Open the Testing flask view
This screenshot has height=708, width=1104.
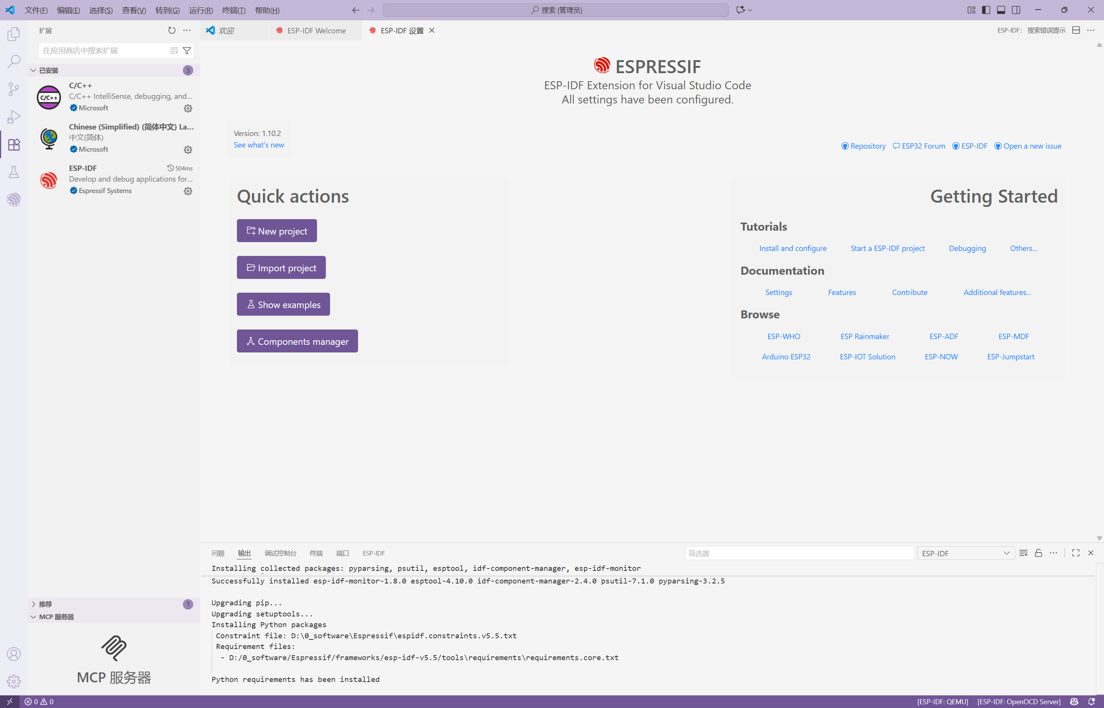[14, 172]
